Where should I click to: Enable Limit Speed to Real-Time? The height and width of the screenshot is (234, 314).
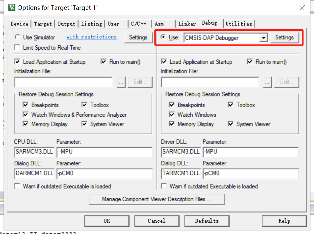click(17, 48)
